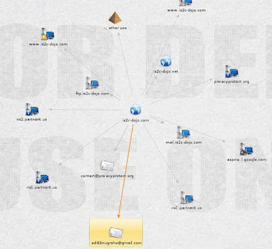Click www.is2c-dojo.com label under the starred server

click(48, 44)
